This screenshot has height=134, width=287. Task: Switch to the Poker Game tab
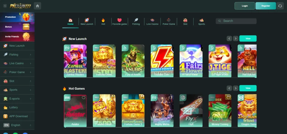169,22
